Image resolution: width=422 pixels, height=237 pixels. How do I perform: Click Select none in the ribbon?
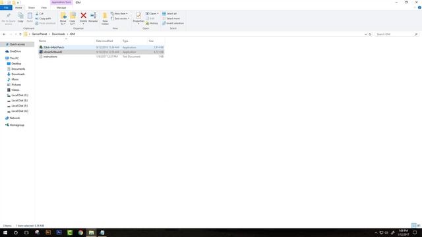pyautogui.click(x=171, y=18)
